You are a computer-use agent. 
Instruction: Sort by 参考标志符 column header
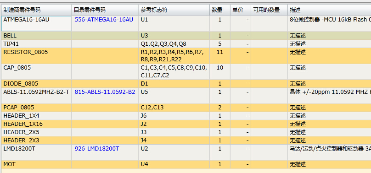[x=174, y=10]
